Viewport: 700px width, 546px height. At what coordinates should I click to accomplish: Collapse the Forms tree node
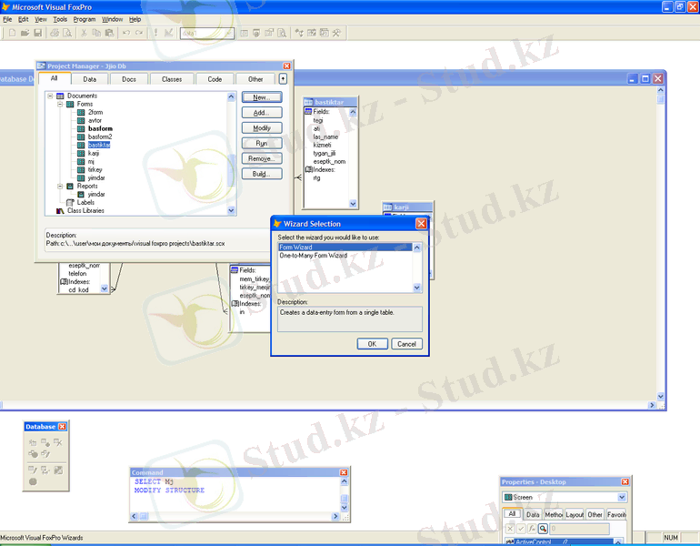point(59,104)
